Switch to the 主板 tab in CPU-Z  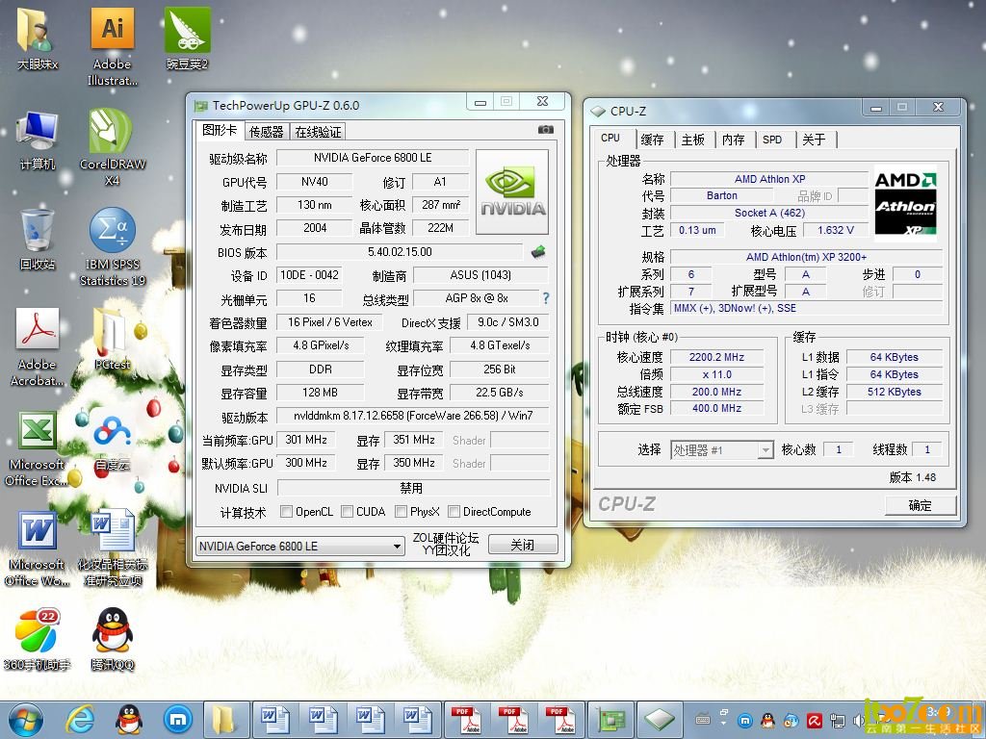coord(693,140)
